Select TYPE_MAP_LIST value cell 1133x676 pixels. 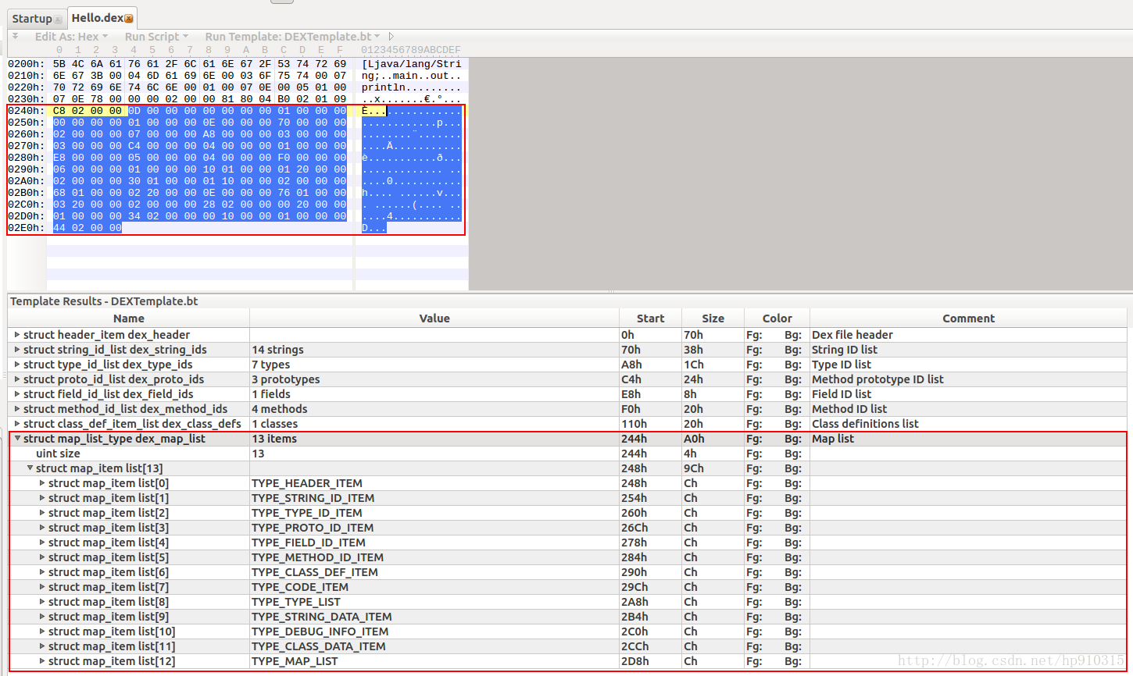tap(434, 661)
